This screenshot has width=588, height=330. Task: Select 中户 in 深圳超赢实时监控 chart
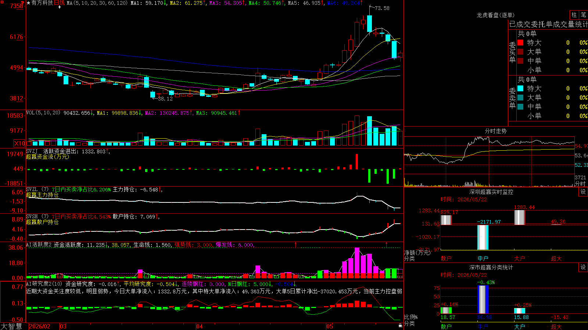[483, 258]
